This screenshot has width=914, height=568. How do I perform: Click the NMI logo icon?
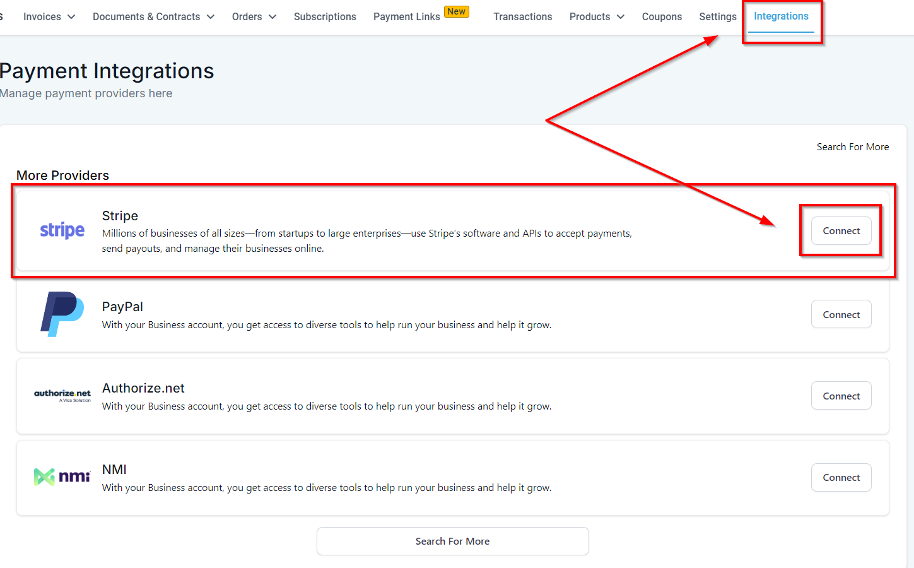coord(62,476)
